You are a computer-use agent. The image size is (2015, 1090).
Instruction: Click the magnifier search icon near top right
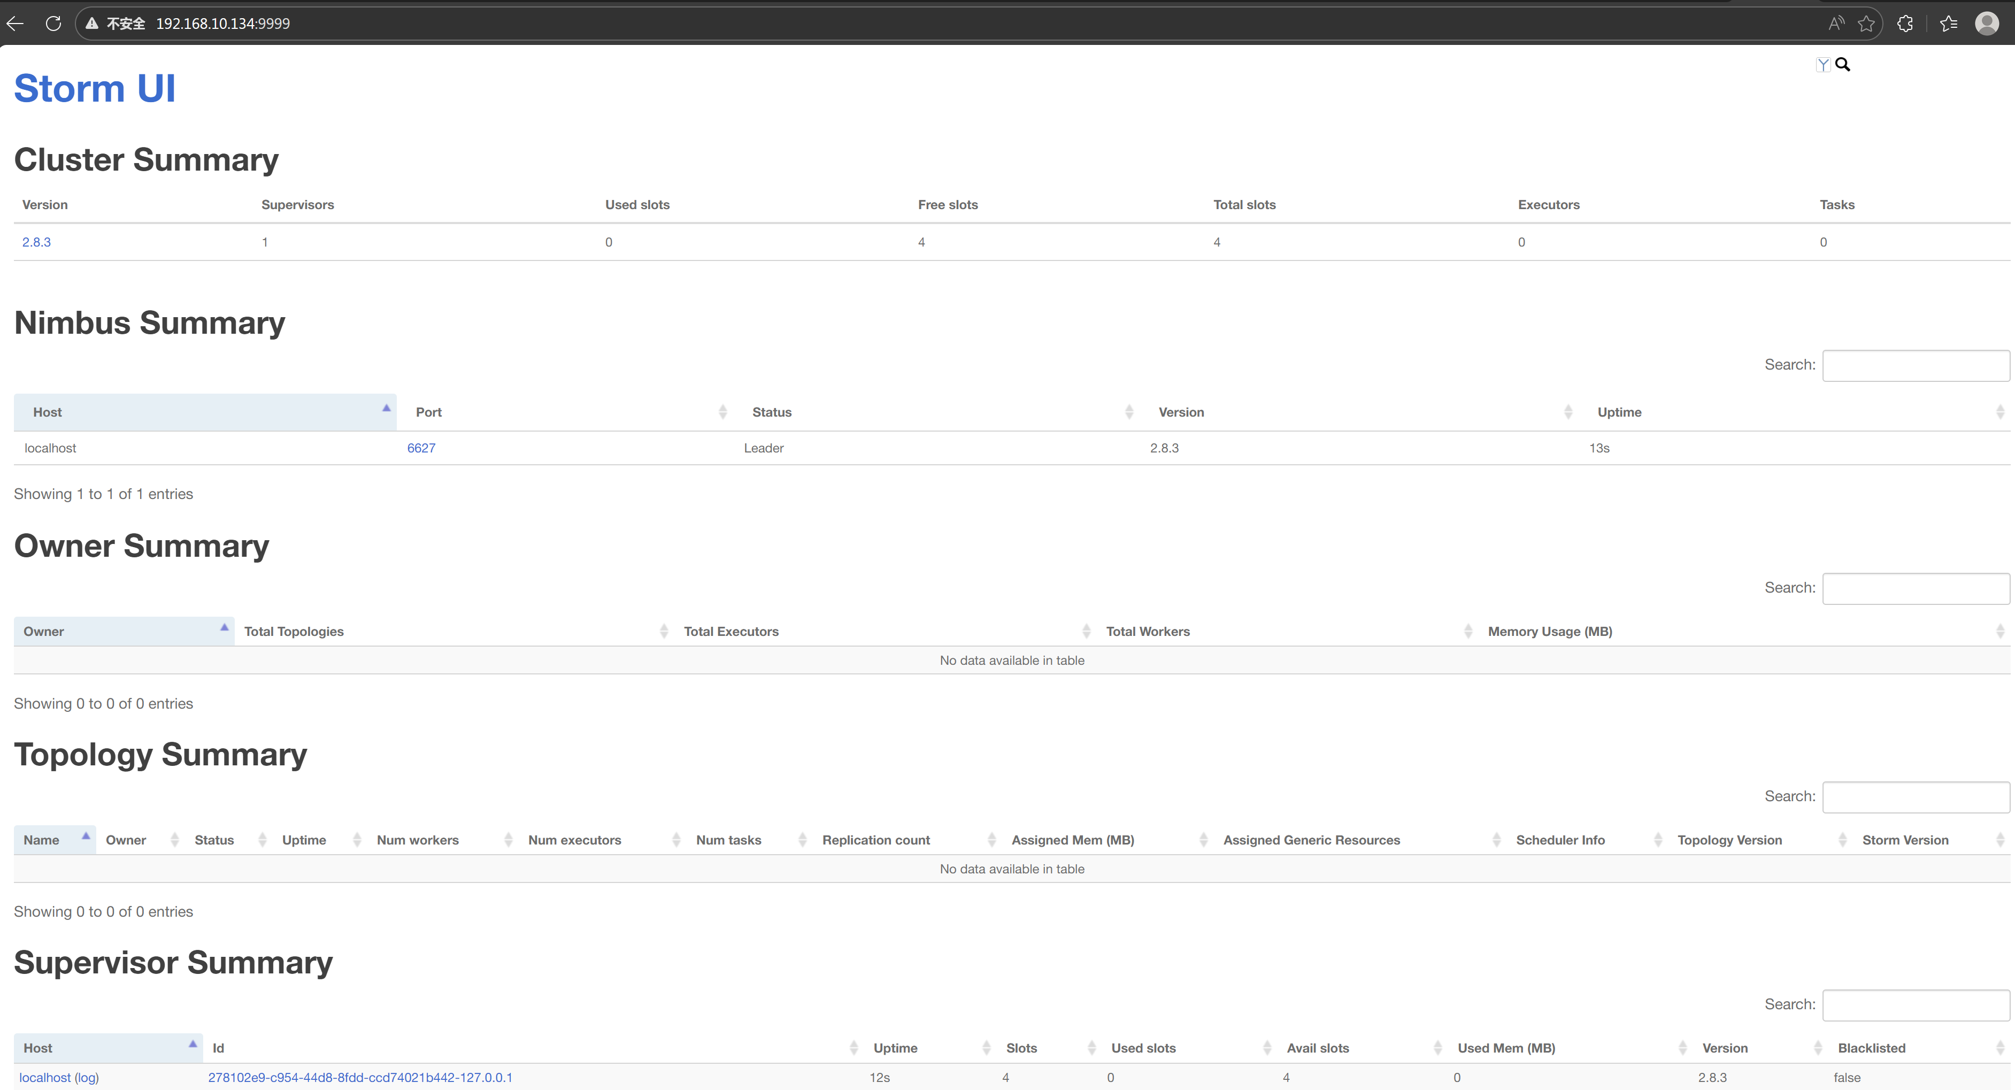tap(1843, 65)
